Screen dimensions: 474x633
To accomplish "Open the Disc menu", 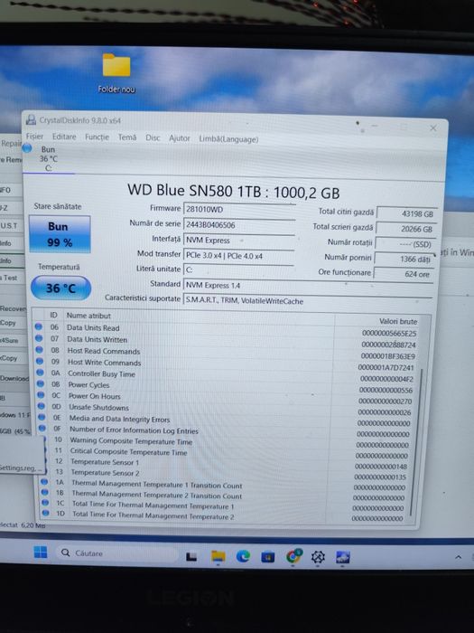I will [153, 137].
